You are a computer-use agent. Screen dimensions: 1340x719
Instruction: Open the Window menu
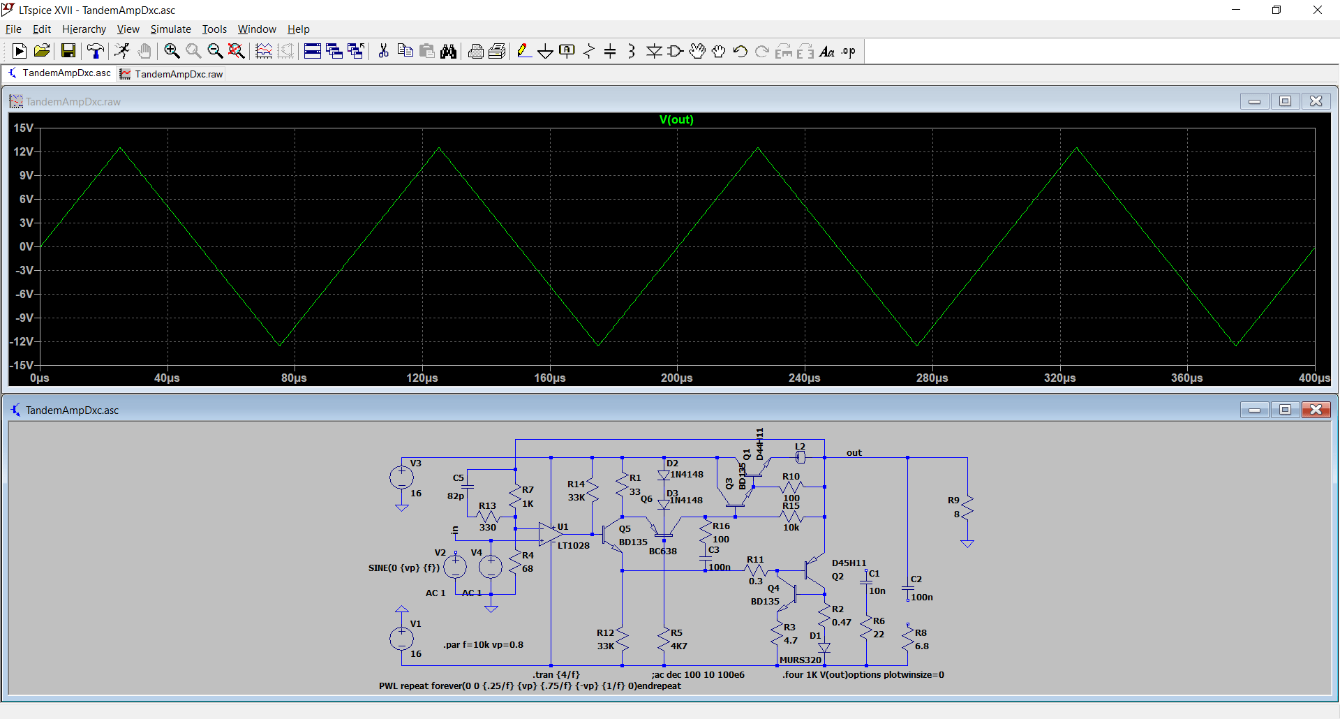[x=257, y=29]
